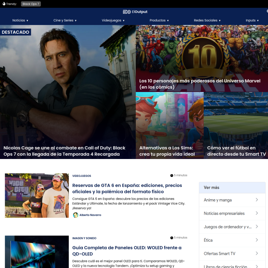Click the GTA 6 article description text
The width and height of the screenshot is (268, 268).
tap(129, 203)
